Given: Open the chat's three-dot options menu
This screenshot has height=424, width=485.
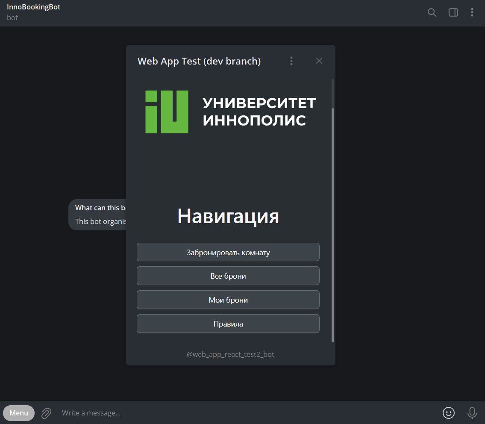Looking at the screenshot, I should (472, 12).
